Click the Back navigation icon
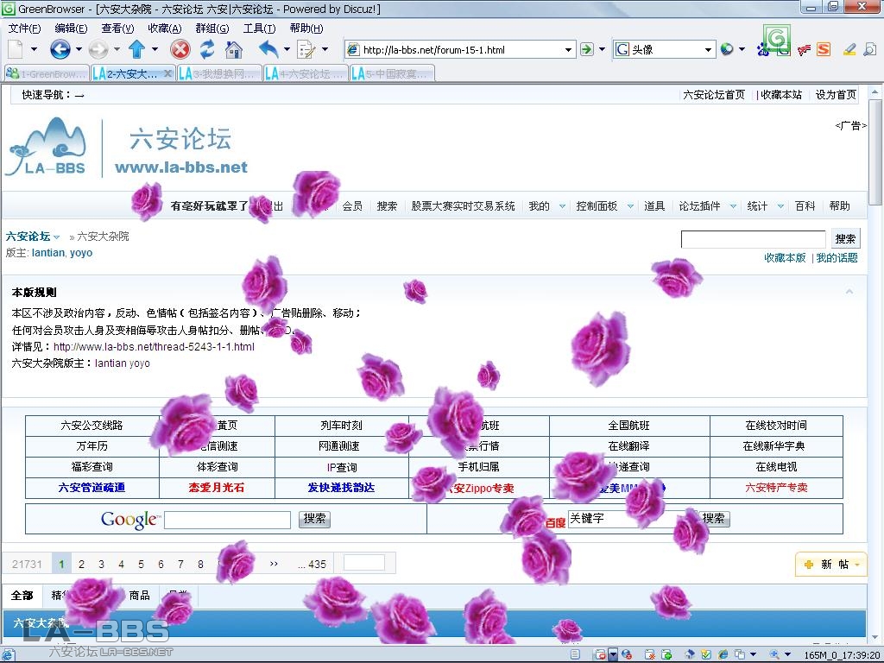The image size is (884, 663). point(59,49)
